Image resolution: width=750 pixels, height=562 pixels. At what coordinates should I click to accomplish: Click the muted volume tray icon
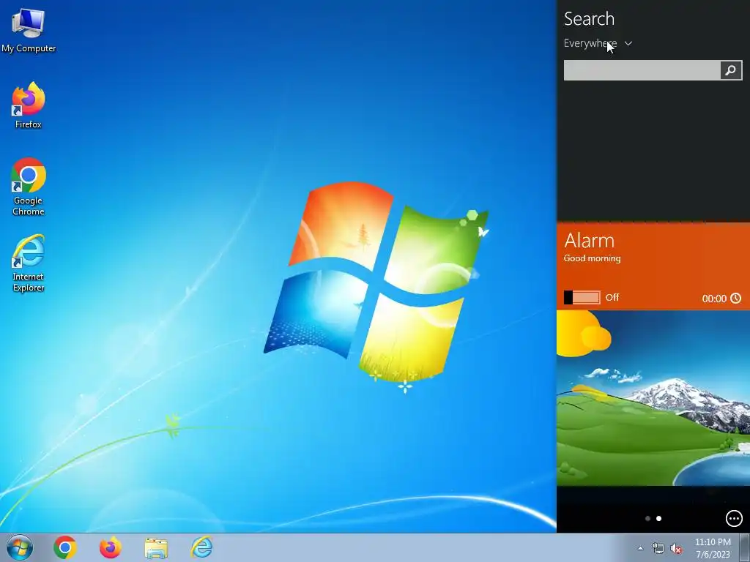tap(676, 549)
